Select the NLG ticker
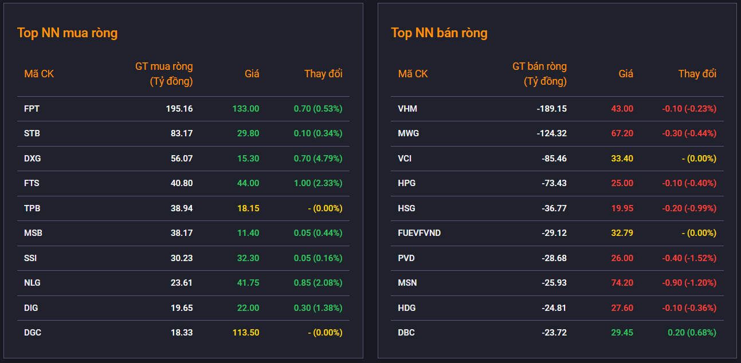741x363 pixels. pos(32,283)
